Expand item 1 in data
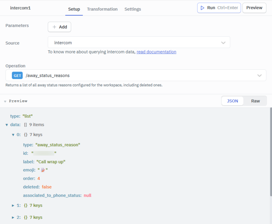 pos(13,205)
